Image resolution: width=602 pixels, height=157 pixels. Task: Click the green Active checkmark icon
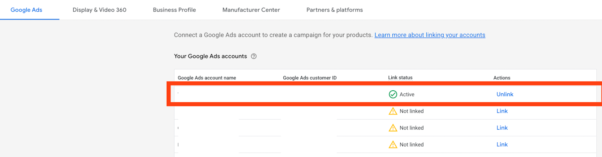(393, 94)
